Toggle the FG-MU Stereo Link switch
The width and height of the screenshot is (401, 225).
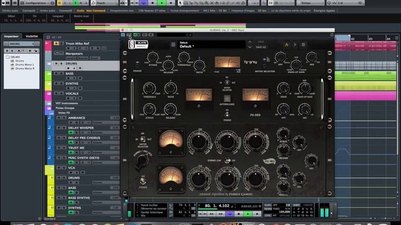click(227, 161)
